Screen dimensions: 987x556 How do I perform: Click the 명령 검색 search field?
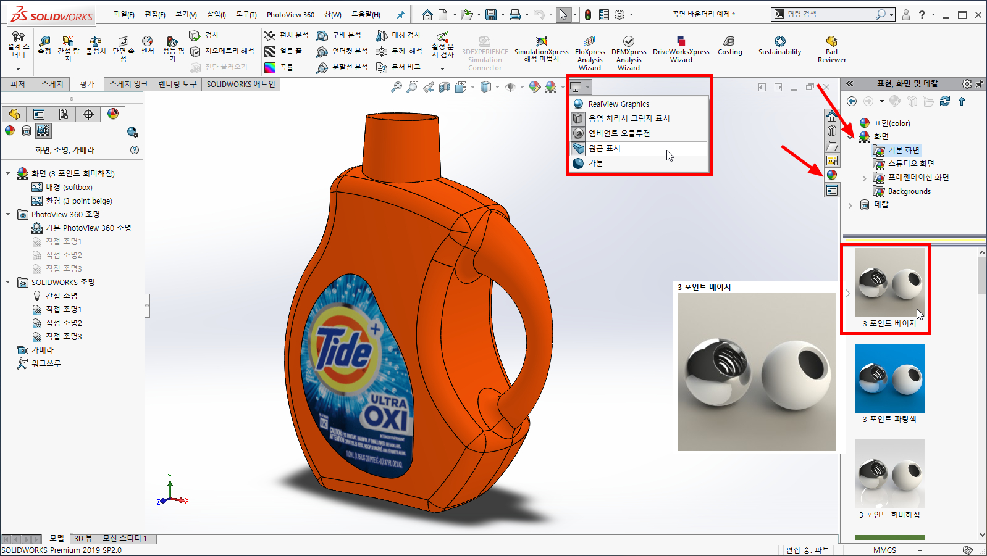click(829, 14)
